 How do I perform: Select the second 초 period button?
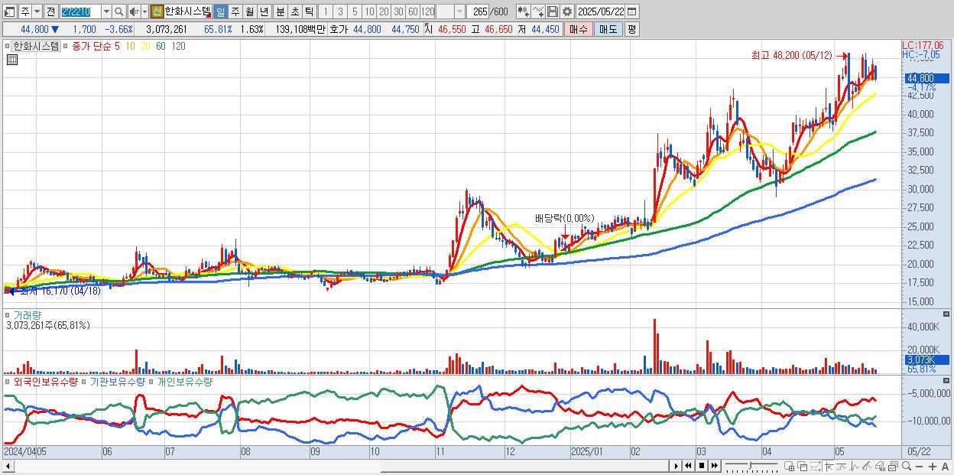pyautogui.click(x=294, y=11)
